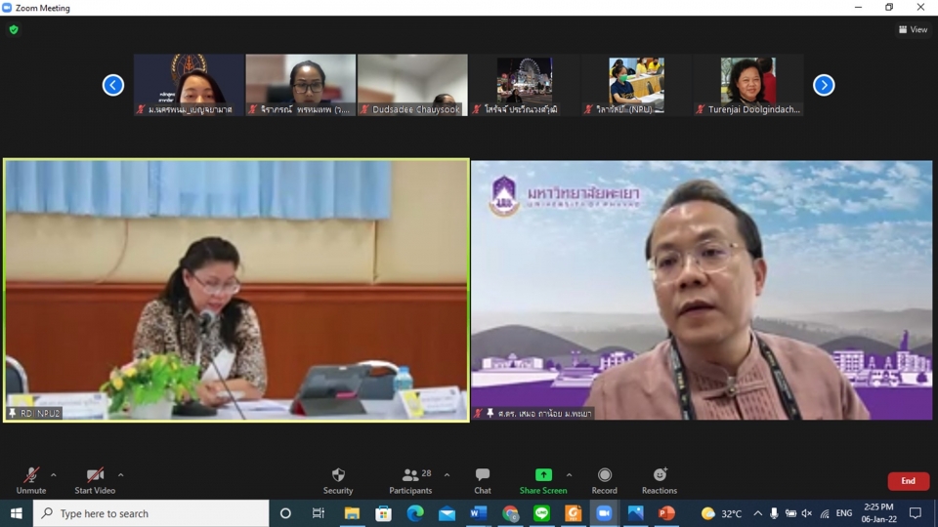Screen dimensions: 938x527
Task: Expand the caret next to Participants
Action: tap(447, 475)
